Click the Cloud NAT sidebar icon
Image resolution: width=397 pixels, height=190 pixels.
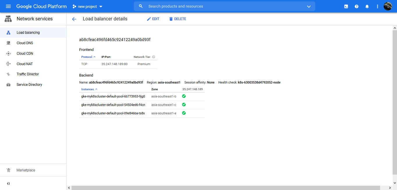[x=8, y=64]
